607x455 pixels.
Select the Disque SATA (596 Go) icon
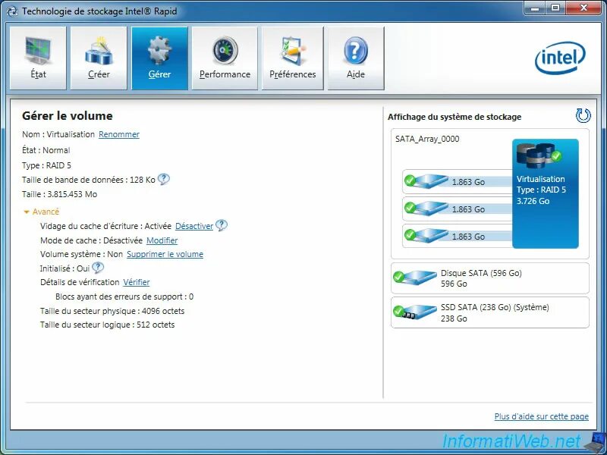click(415, 278)
